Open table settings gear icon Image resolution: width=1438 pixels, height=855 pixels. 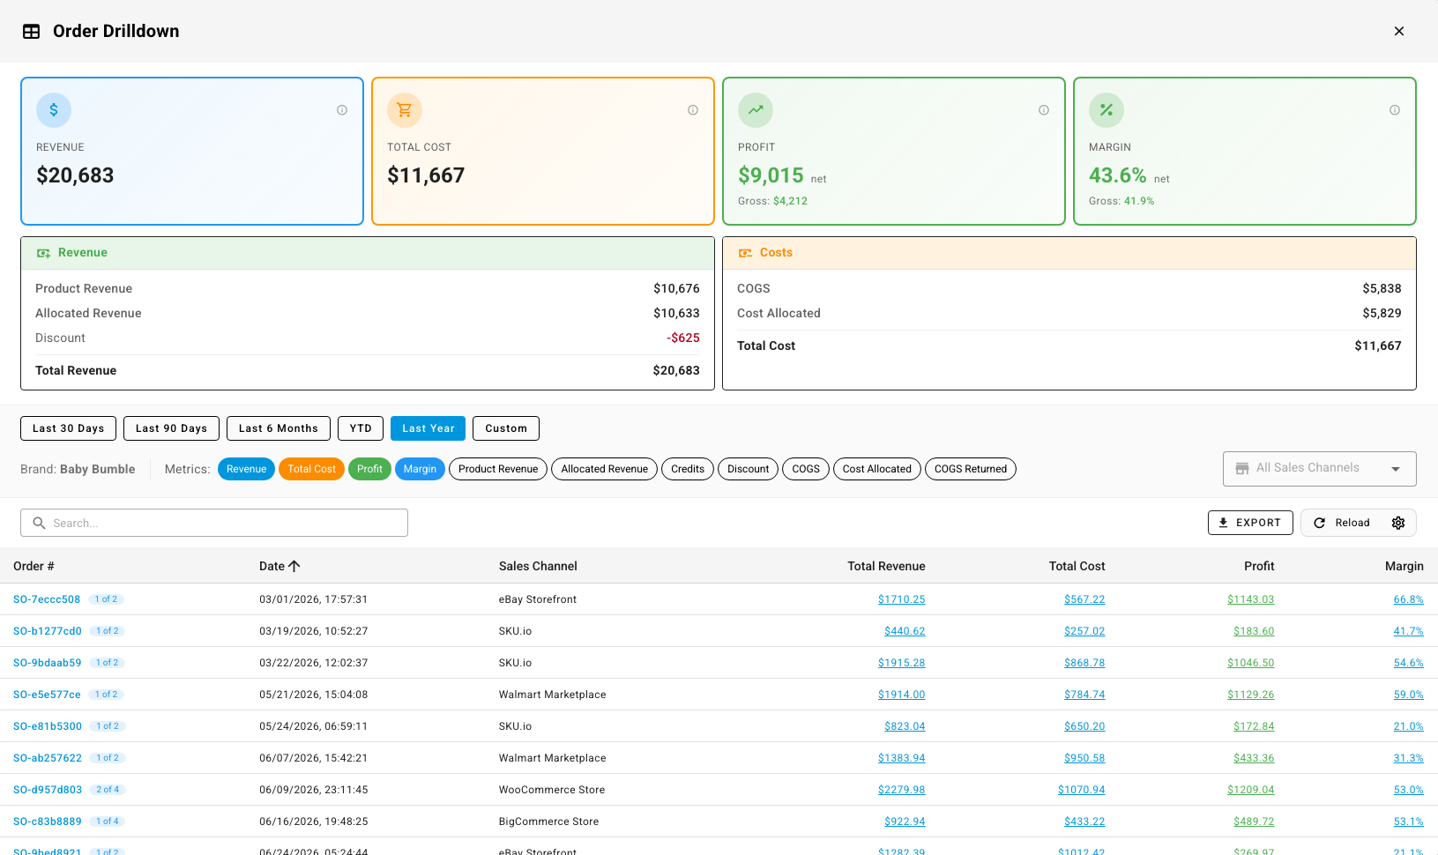(x=1398, y=523)
